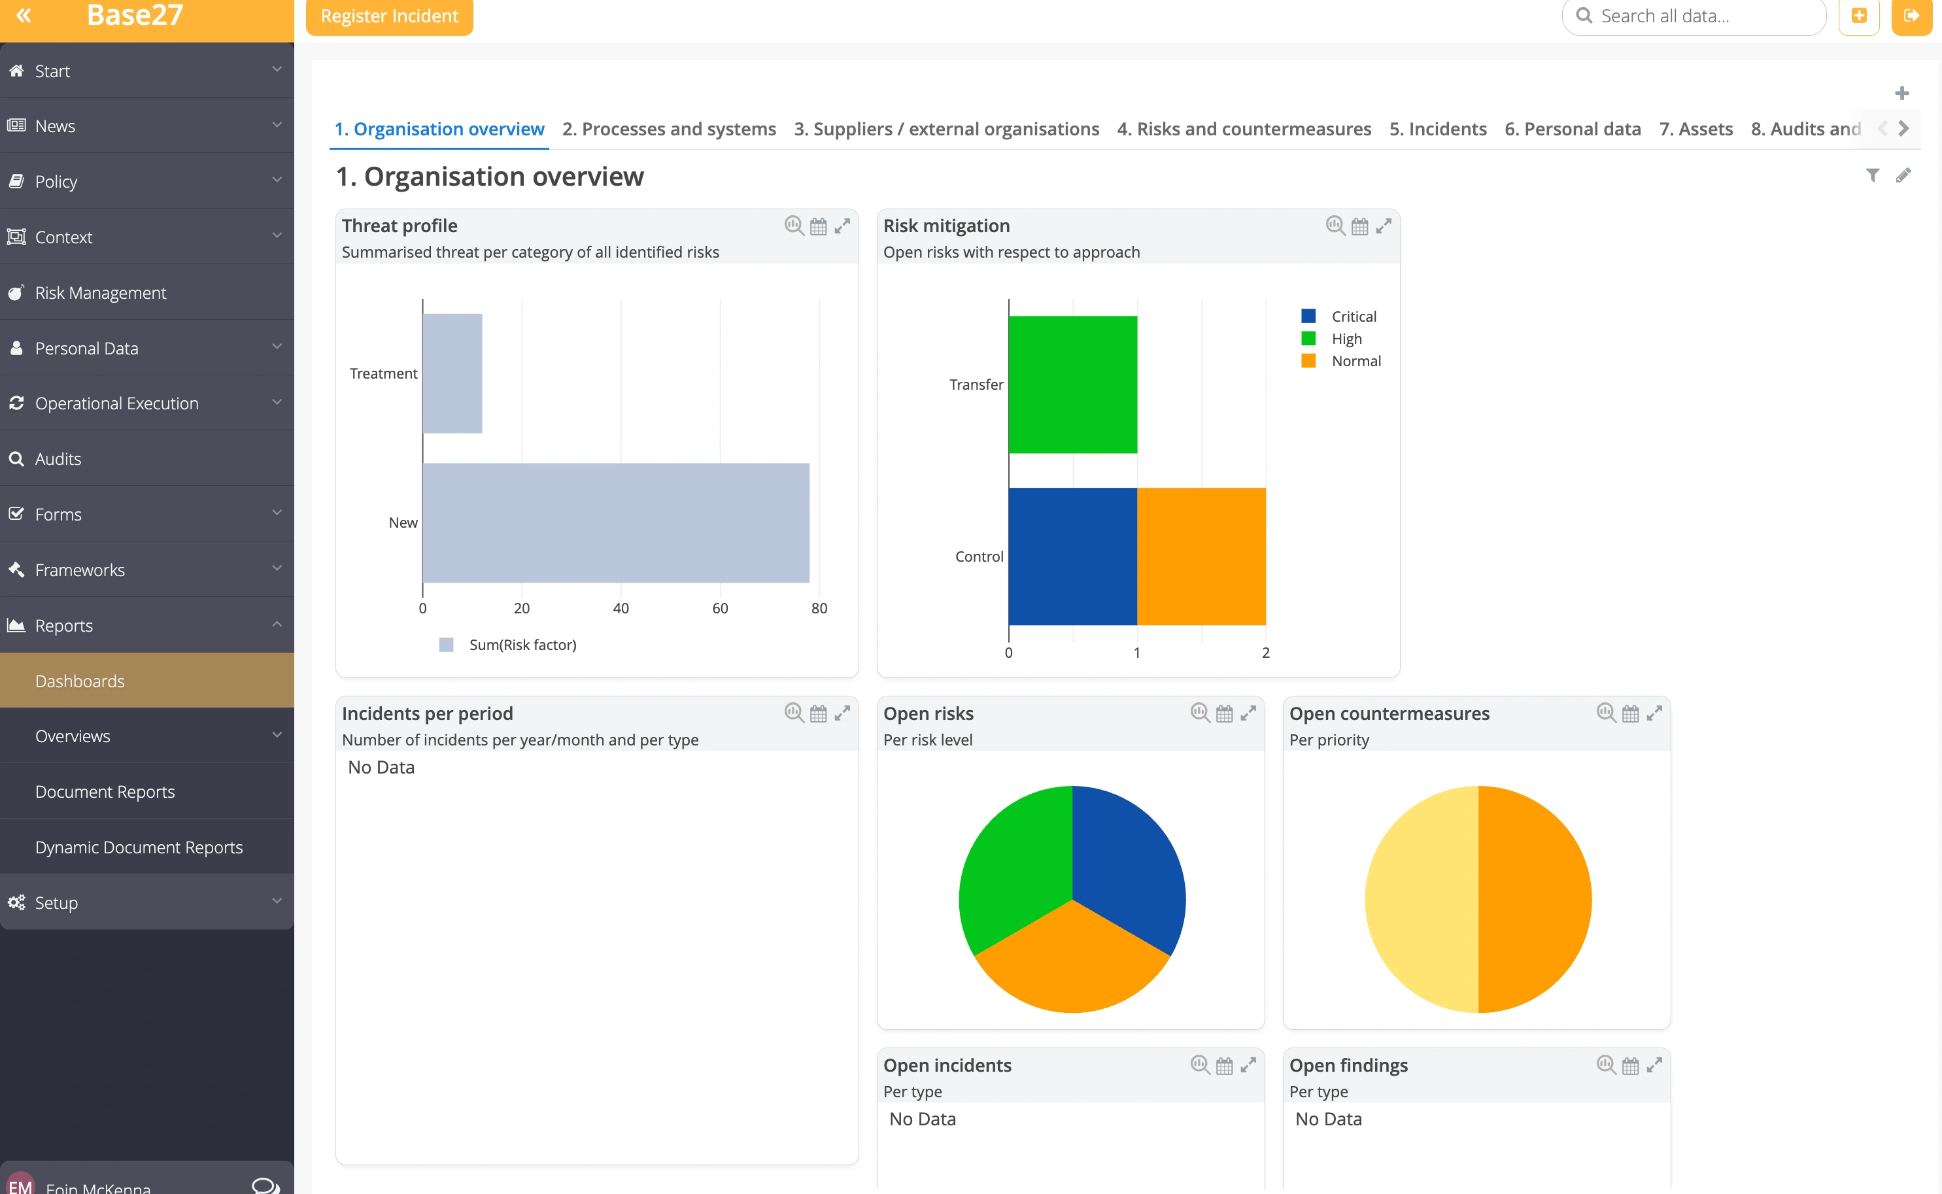1942x1194 pixels.
Task: Switch to Processes and systems tab
Action: [x=669, y=129]
